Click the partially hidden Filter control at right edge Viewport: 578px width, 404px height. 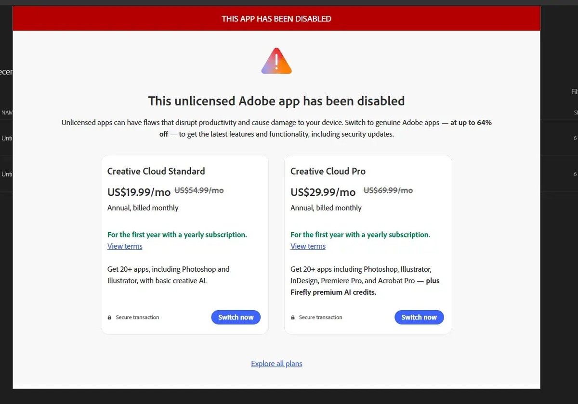point(574,91)
